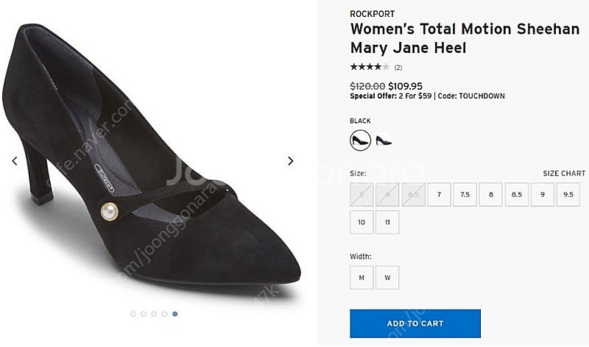Go to the next product image
The image size is (589, 347).
click(290, 161)
